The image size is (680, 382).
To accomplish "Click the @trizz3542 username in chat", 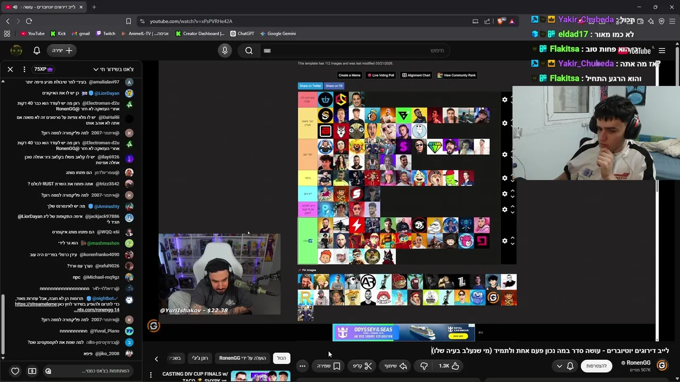I will click(x=108, y=184).
